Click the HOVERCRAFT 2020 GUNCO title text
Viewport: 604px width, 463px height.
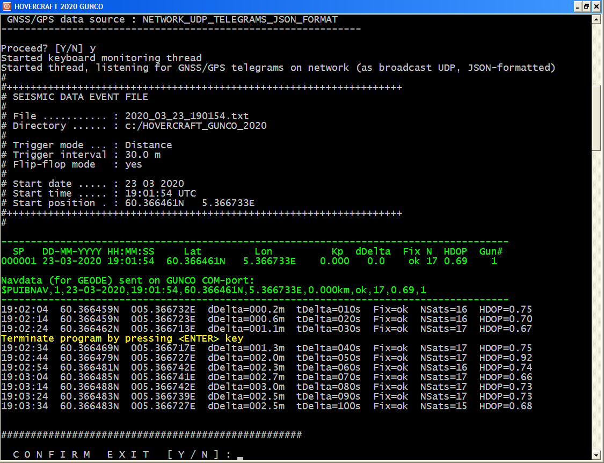[x=59, y=6]
